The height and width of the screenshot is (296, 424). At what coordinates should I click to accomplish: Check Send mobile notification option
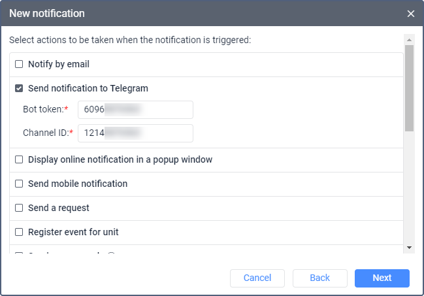tap(19, 184)
